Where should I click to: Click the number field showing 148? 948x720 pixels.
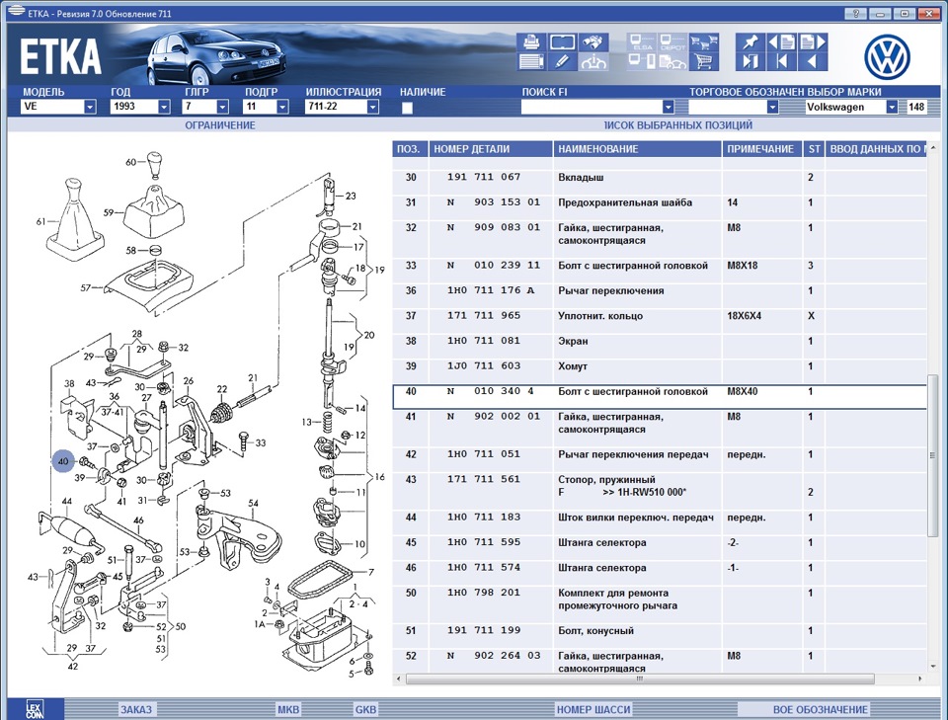point(916,107)
